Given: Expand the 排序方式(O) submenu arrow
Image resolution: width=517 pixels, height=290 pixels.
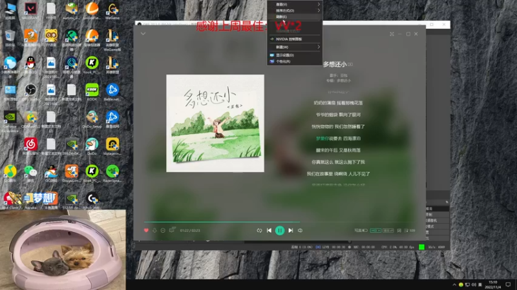Looking at the screenshot, I should [319, 10].
